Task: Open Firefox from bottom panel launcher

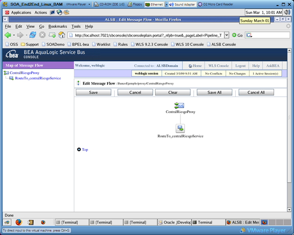Action: 19,222
